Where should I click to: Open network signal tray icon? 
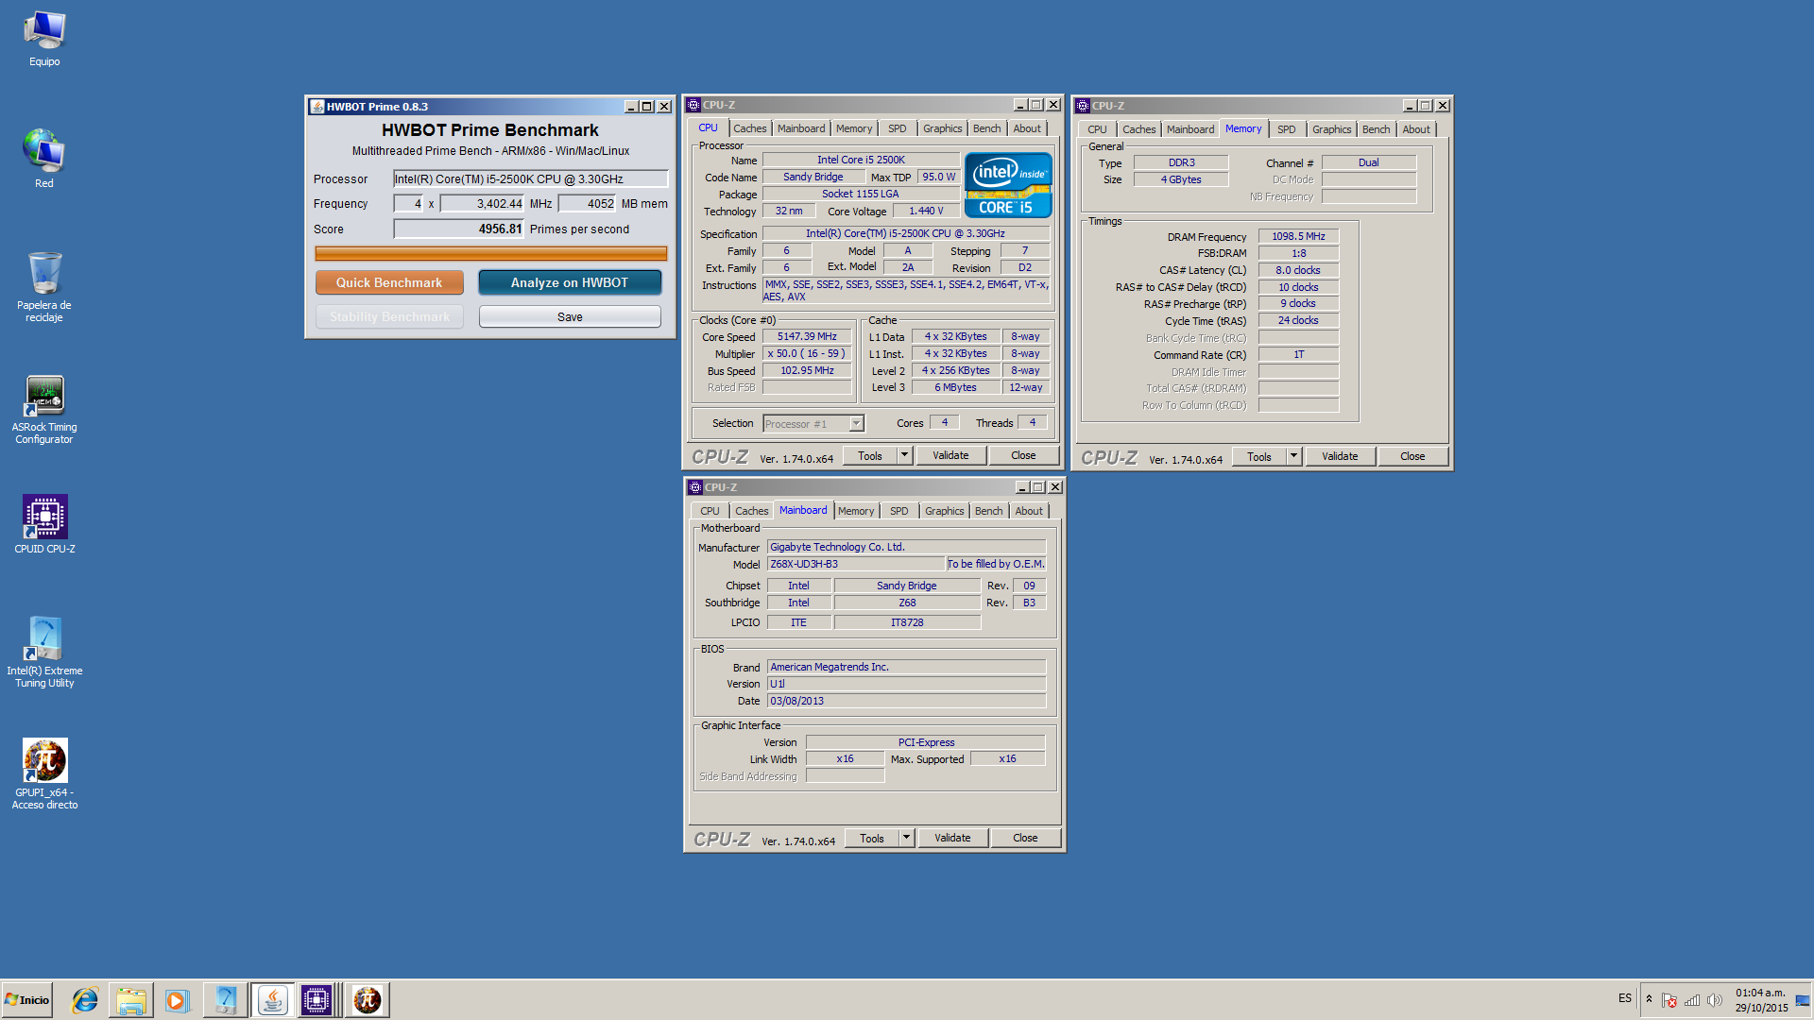[1692, 1000]
